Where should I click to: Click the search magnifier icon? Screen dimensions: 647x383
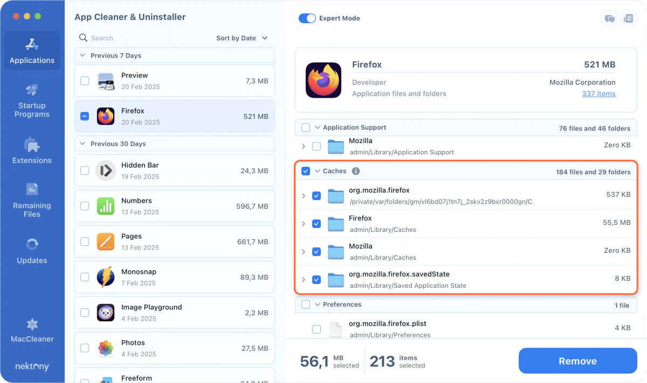[x=83, y=38]
